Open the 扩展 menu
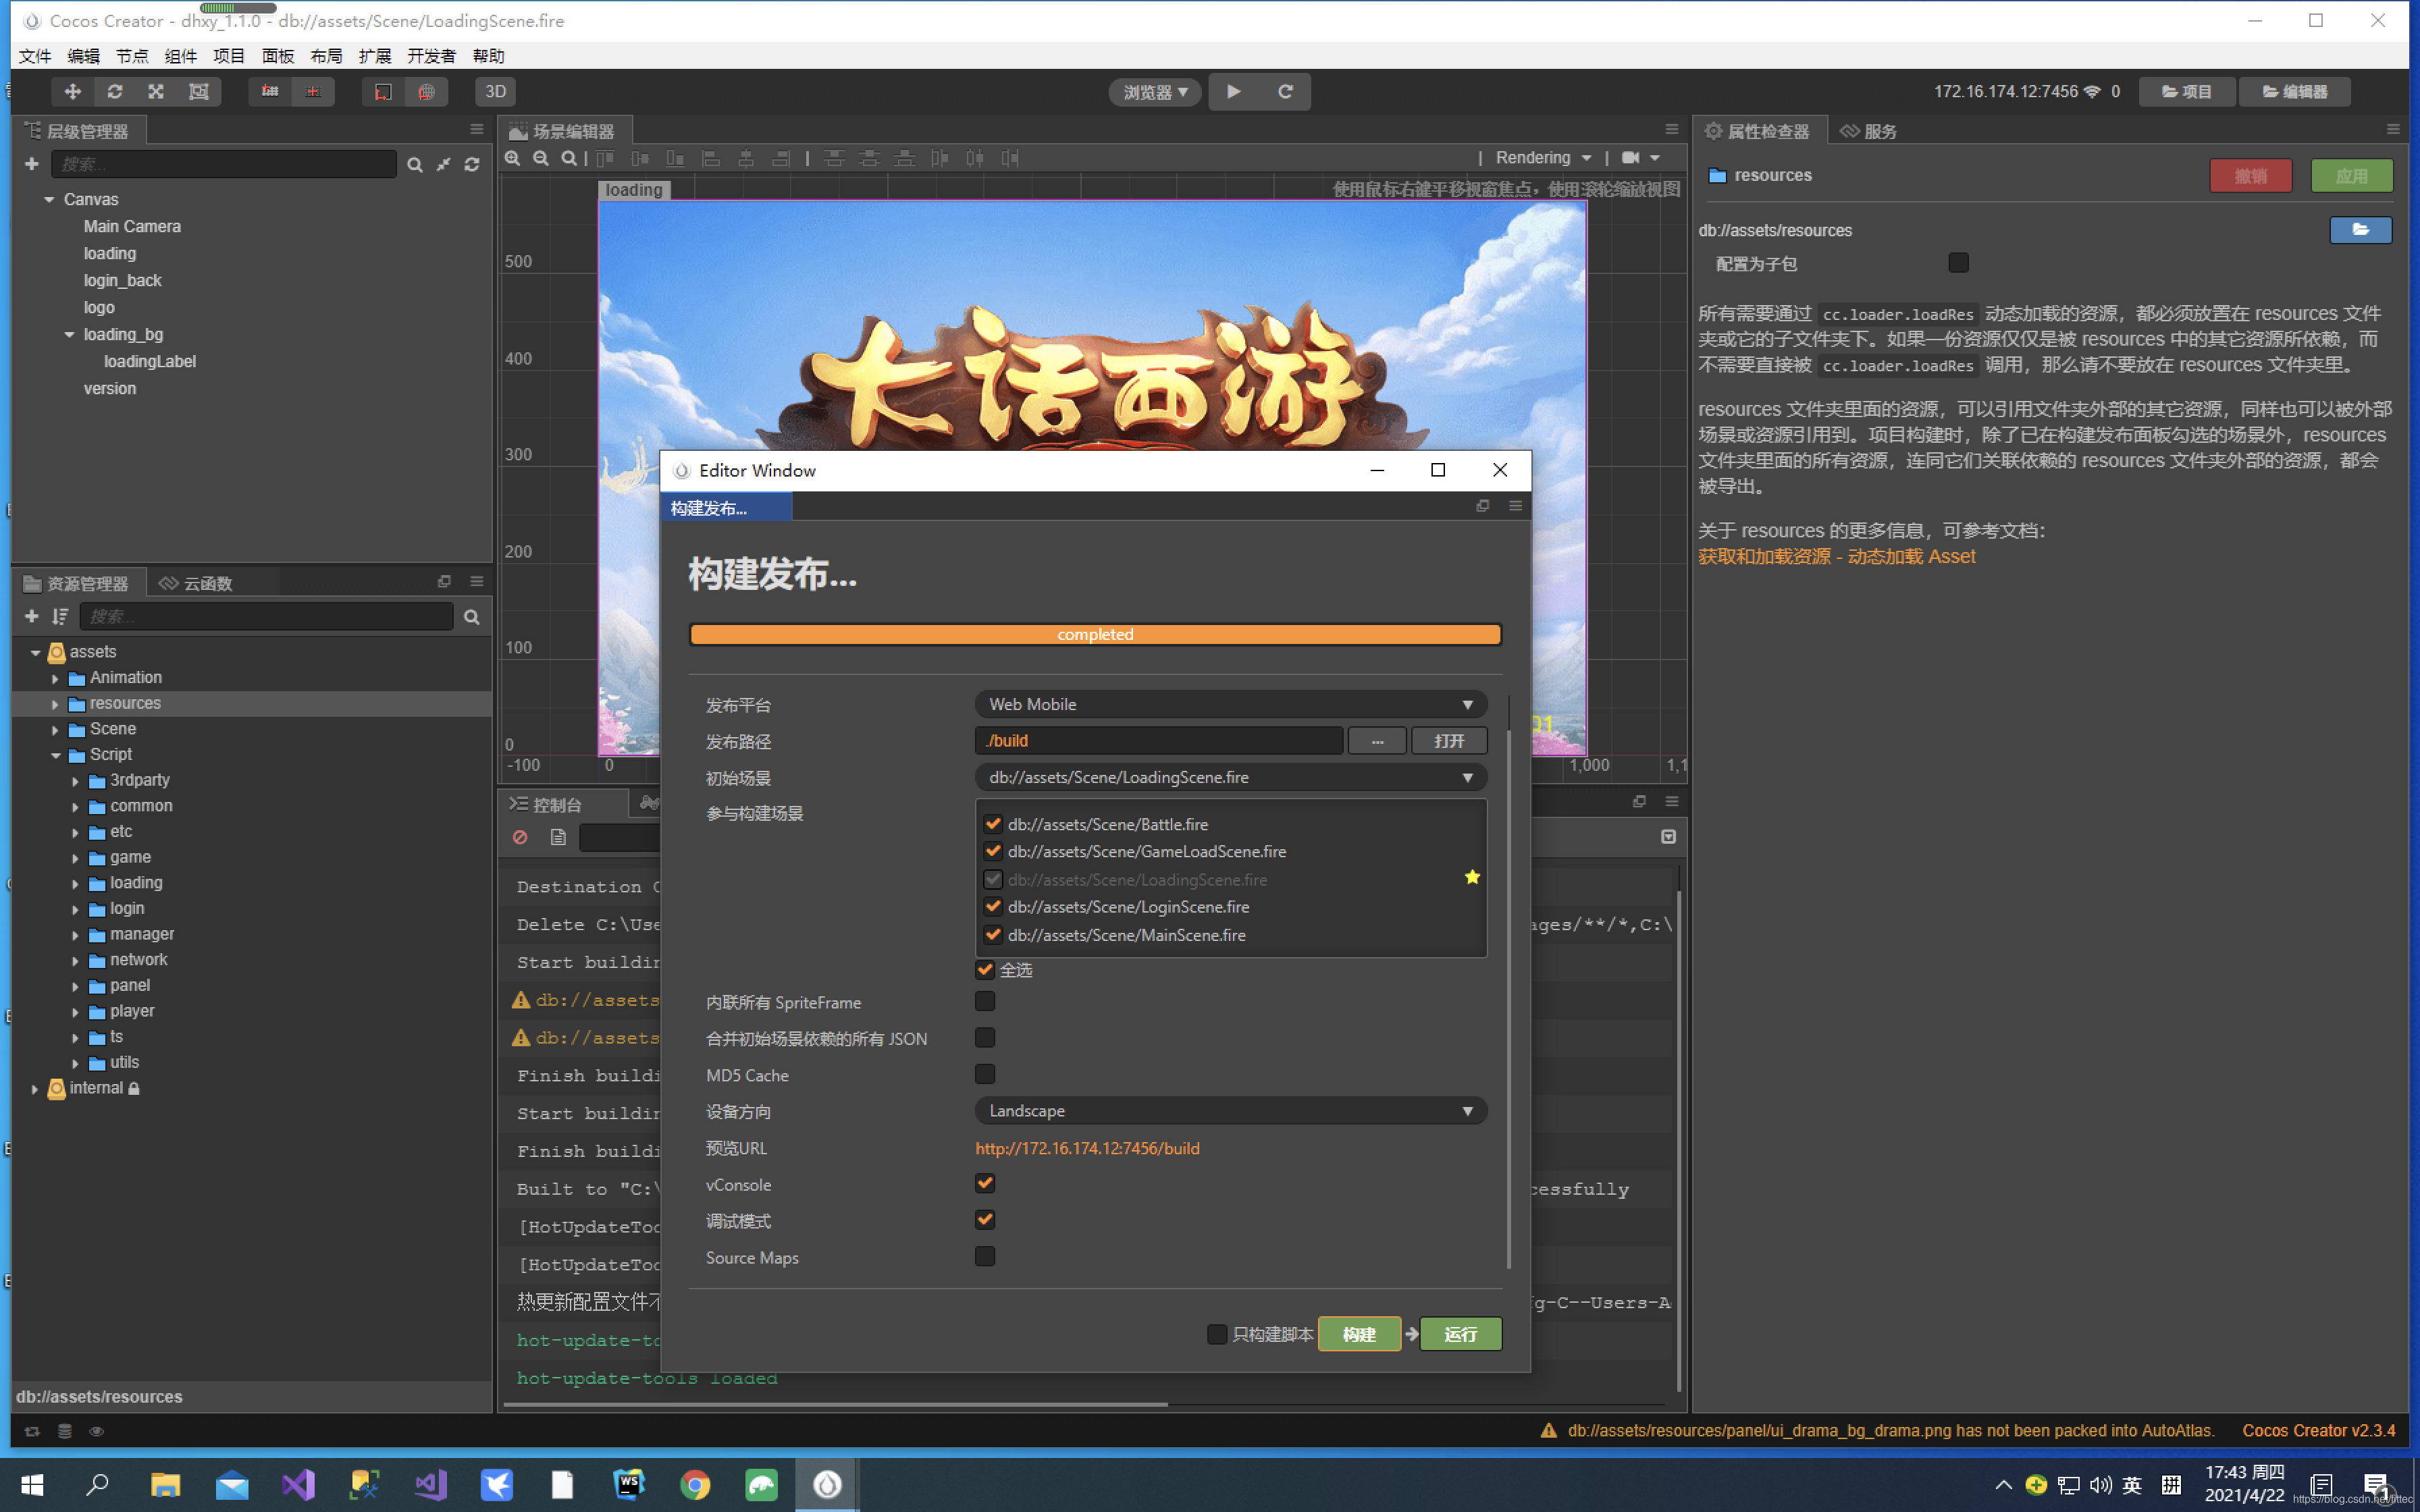The width and height of the screenshot is (2420, 1512). pyautogui.click(x=375, y=56)
